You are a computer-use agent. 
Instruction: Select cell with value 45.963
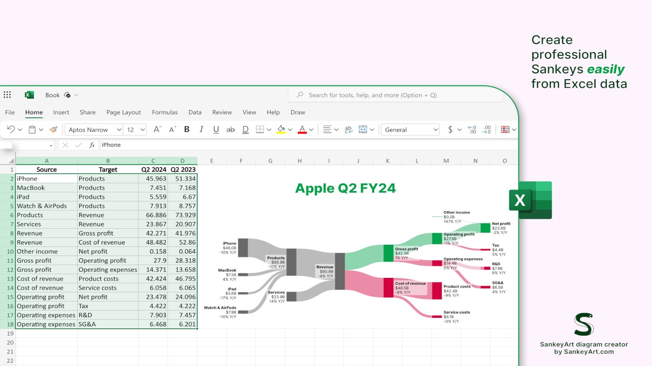pos(153,179)
